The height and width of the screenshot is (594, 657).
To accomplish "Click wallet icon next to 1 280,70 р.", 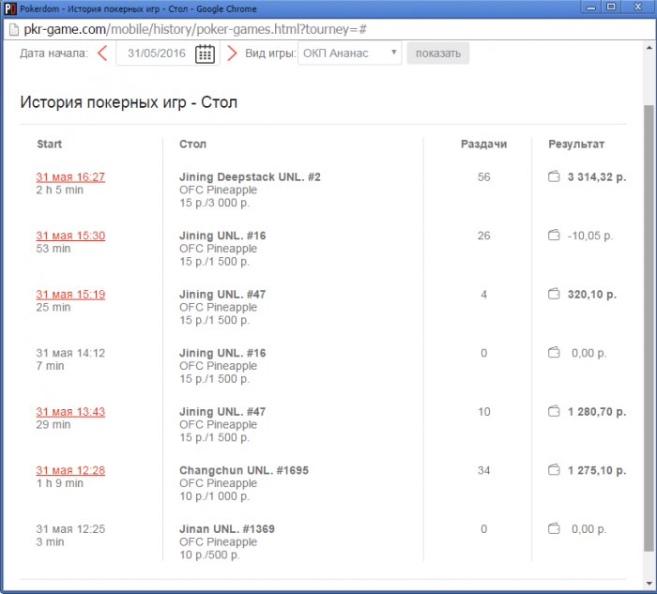I will coord(554,411).
